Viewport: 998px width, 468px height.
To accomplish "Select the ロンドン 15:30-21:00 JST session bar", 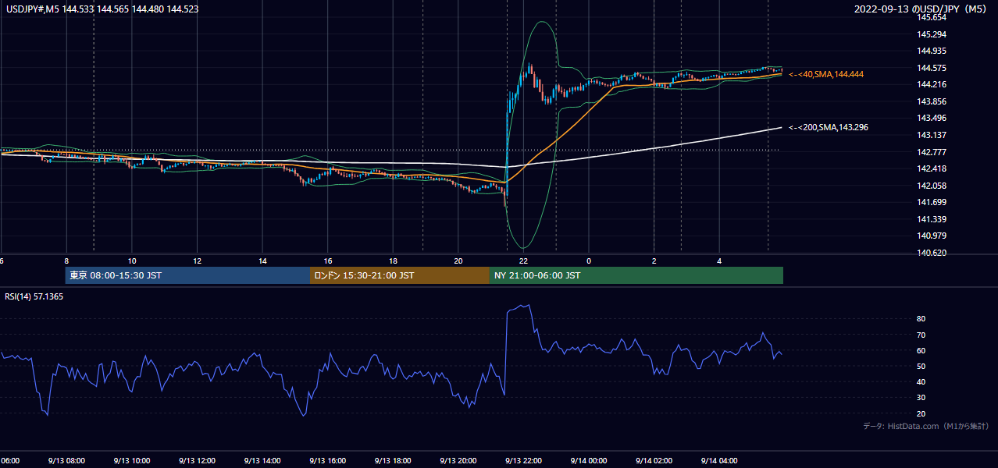I will tap(400, 275).
